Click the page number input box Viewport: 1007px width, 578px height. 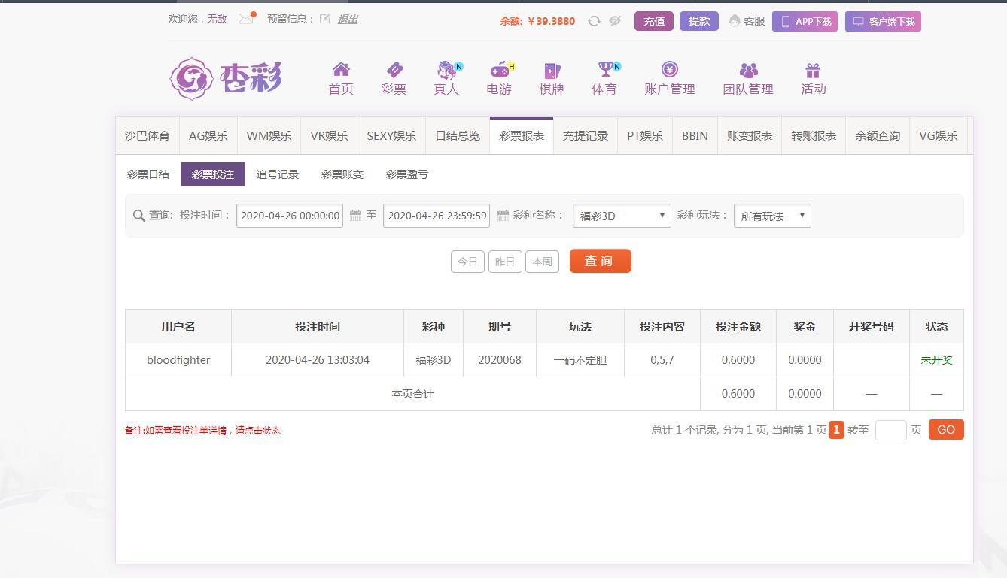click(891, 430)
